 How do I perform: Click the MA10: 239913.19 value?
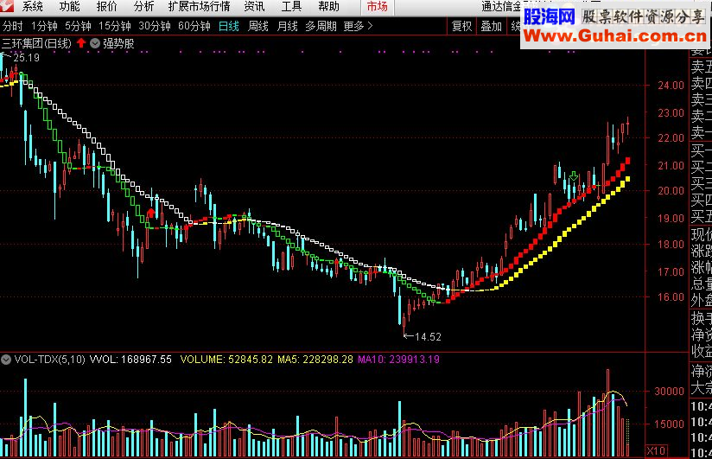(398, 360)
